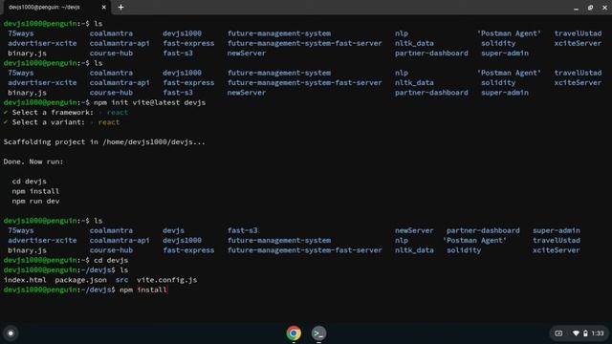Click the tray icon left of Wi-Fi
This screenshot has width=612, height=344.
558,333
